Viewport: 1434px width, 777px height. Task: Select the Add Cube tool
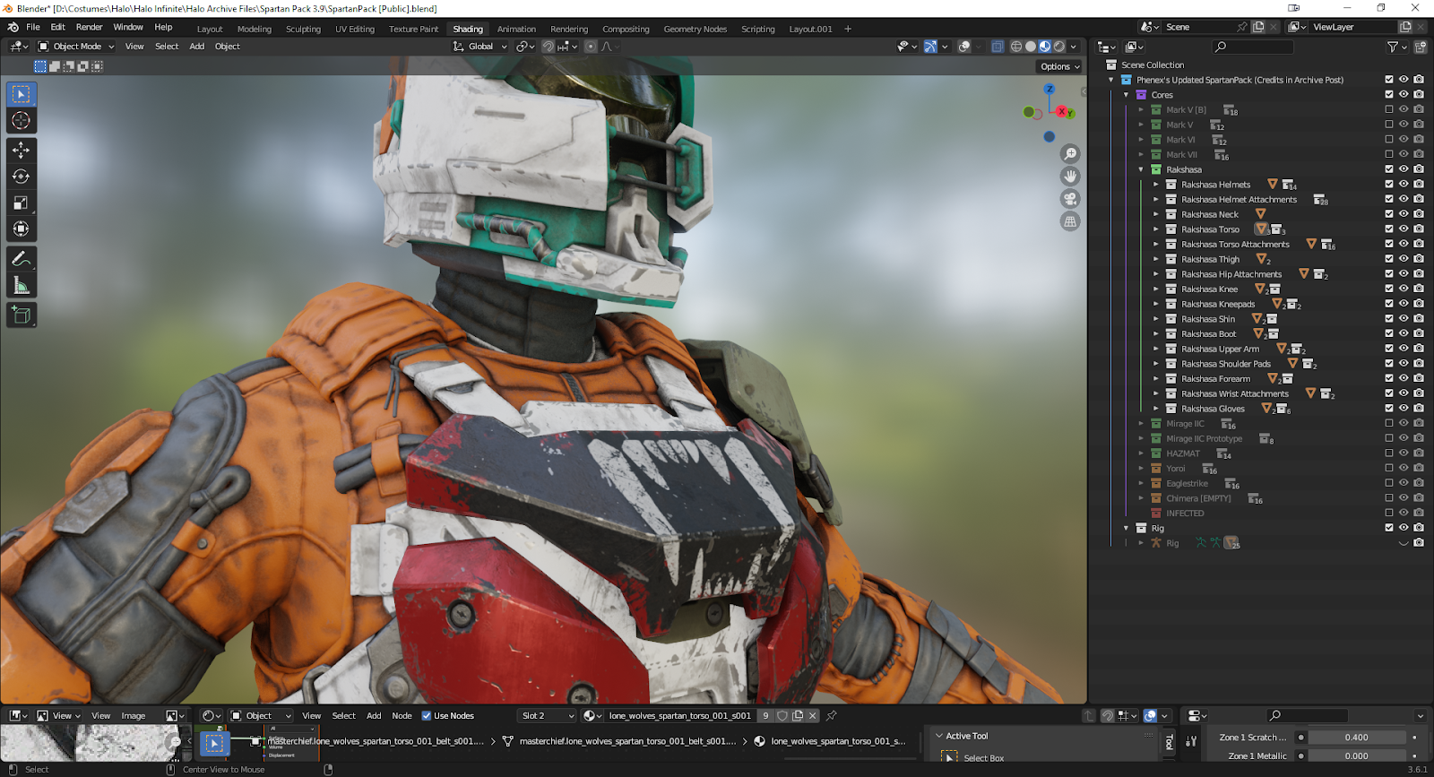[22, 315]
